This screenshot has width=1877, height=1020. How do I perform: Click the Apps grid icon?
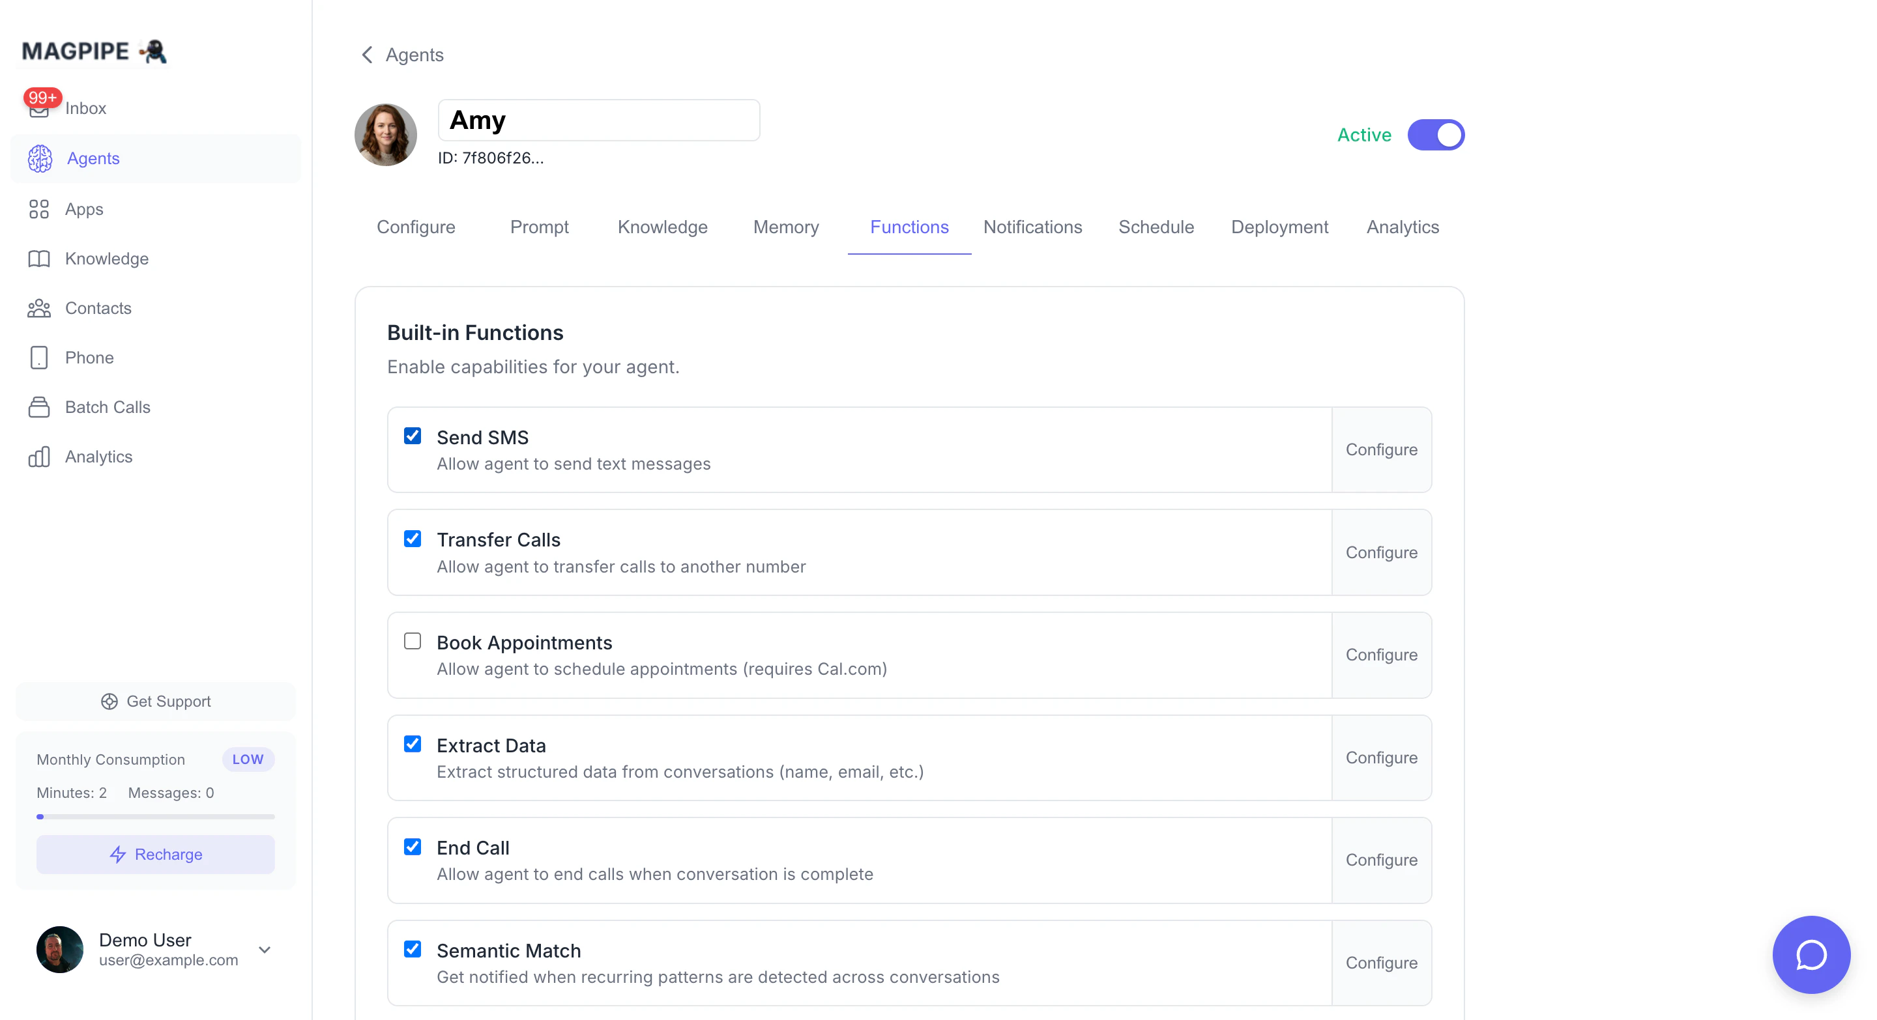point(38,210)
